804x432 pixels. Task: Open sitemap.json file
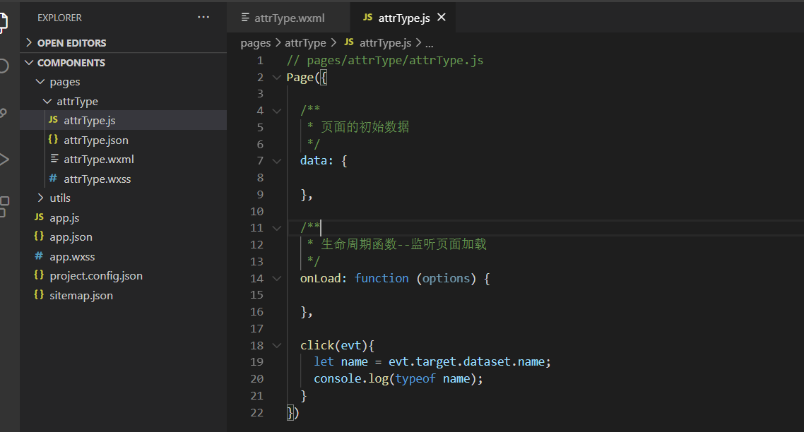[123, 295]
